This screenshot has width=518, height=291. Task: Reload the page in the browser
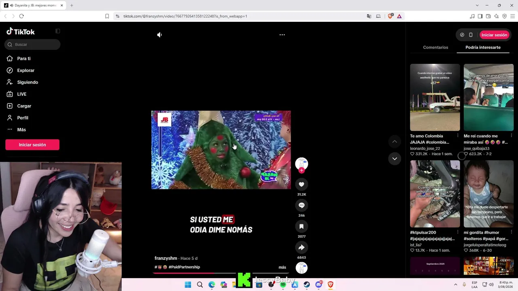click(21, 16)
